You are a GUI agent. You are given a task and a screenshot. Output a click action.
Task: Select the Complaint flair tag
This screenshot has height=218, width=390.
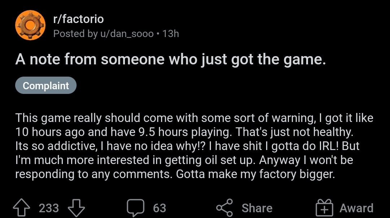click(46, 86)
